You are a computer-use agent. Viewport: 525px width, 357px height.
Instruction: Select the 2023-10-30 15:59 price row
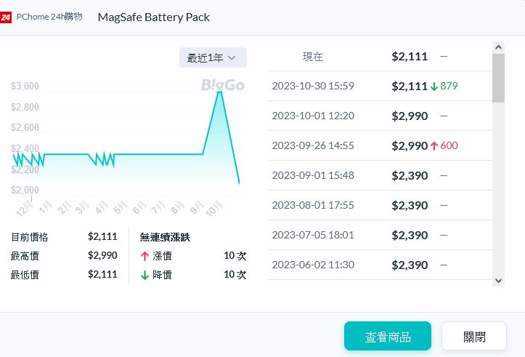(378, 86)
